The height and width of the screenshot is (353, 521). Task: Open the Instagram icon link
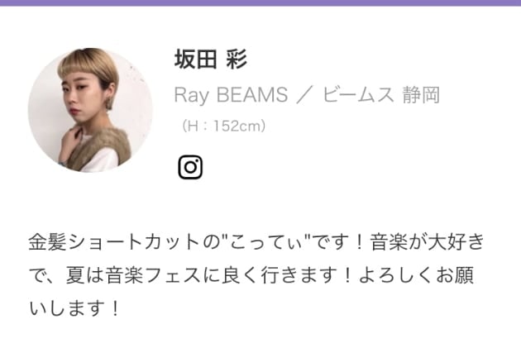coord(190,167)
